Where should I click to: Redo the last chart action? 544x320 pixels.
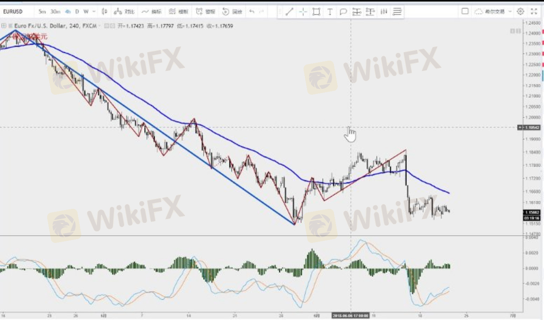coord(262,11)
